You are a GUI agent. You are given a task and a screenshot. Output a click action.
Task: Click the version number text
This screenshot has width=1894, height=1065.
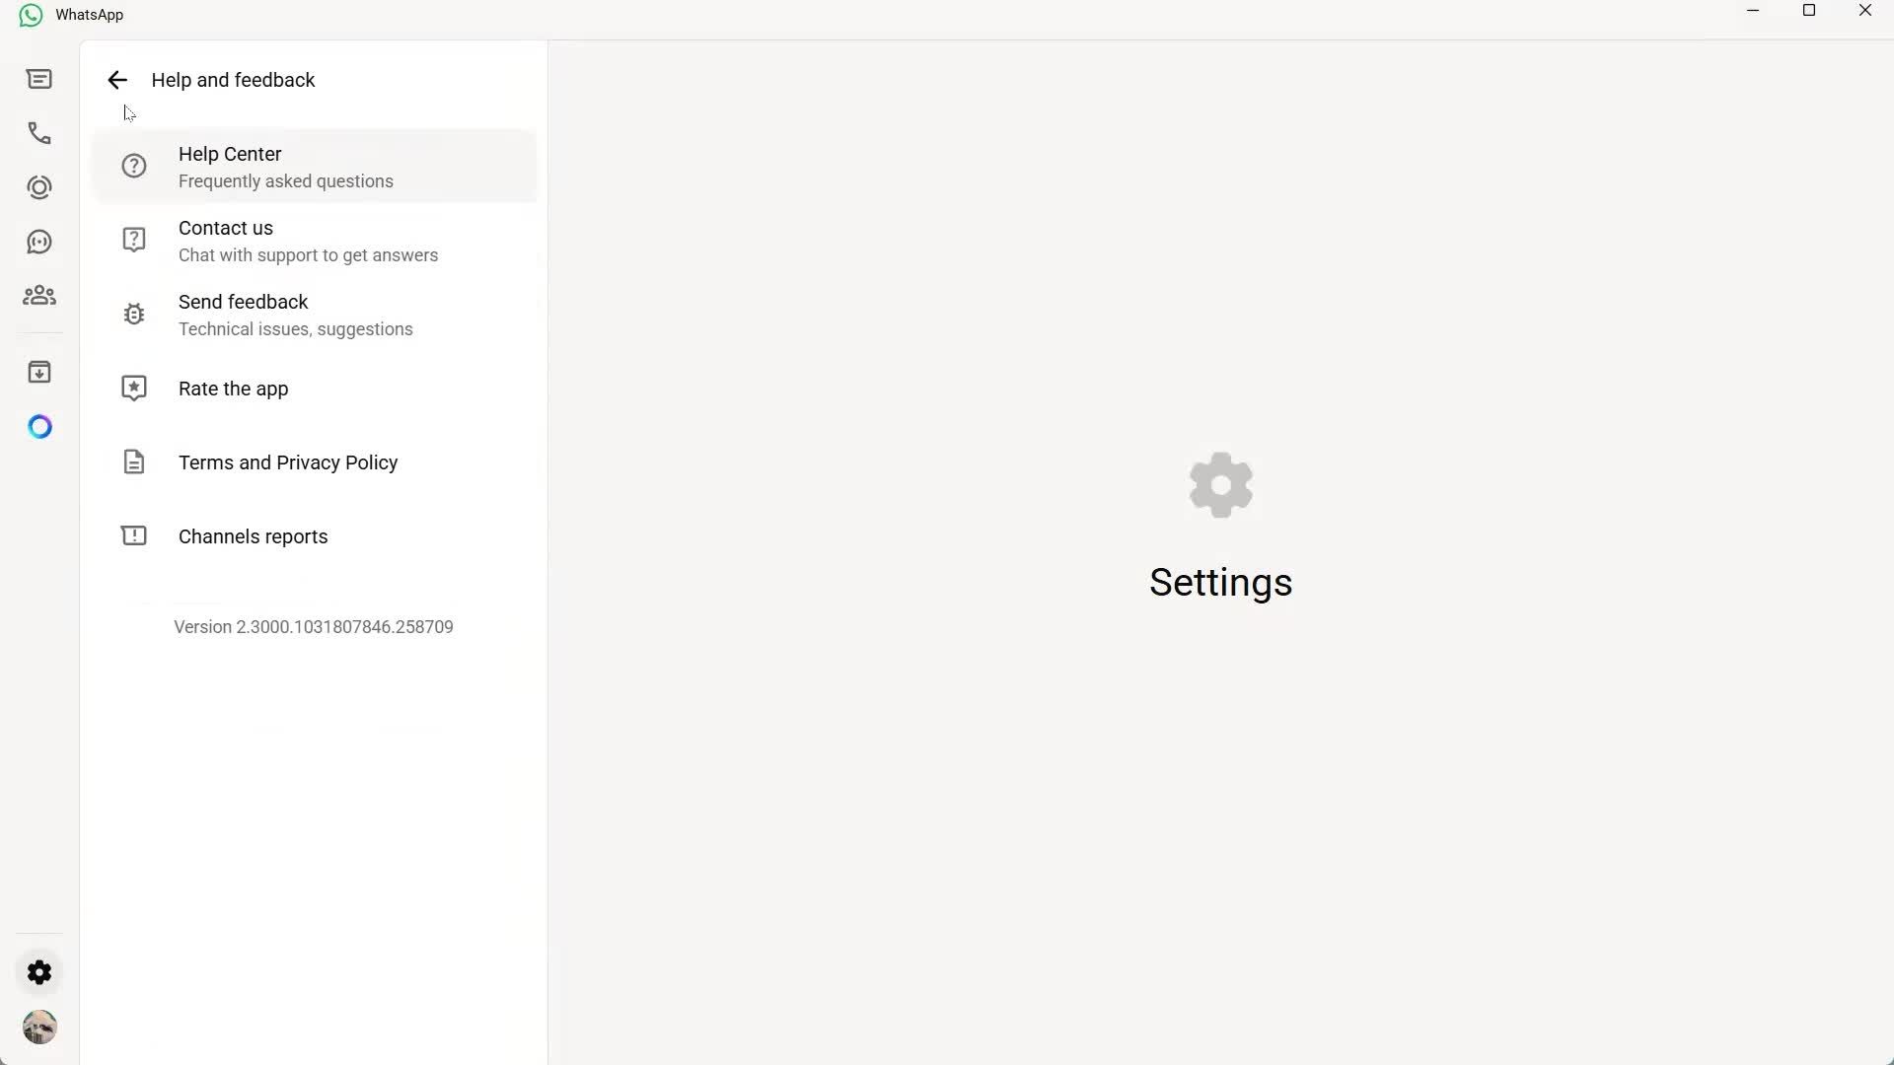(x=314, y=626)
